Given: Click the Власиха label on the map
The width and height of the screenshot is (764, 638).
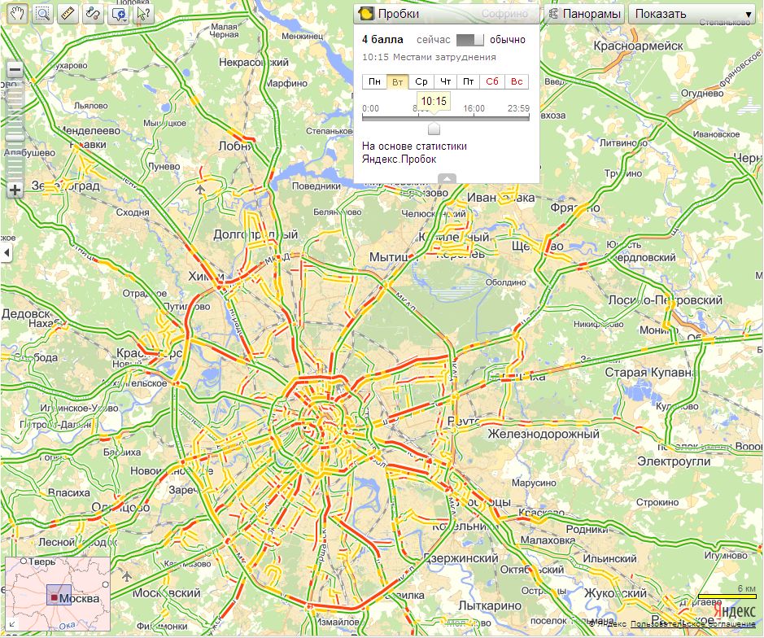Looking at the screenshot, I should pyautogui.click(x=68, y=493).
